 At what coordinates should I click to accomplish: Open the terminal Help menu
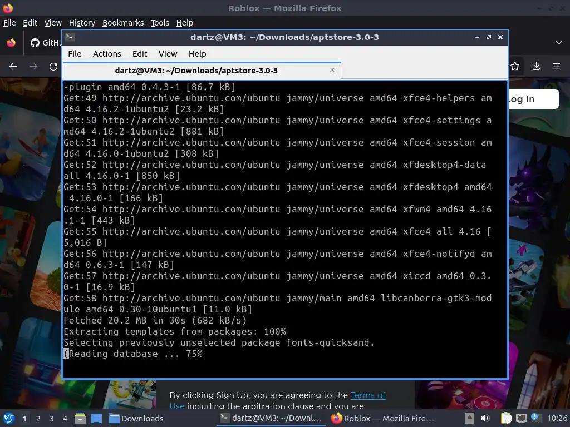pyautogui.click(x=198, y=54)
